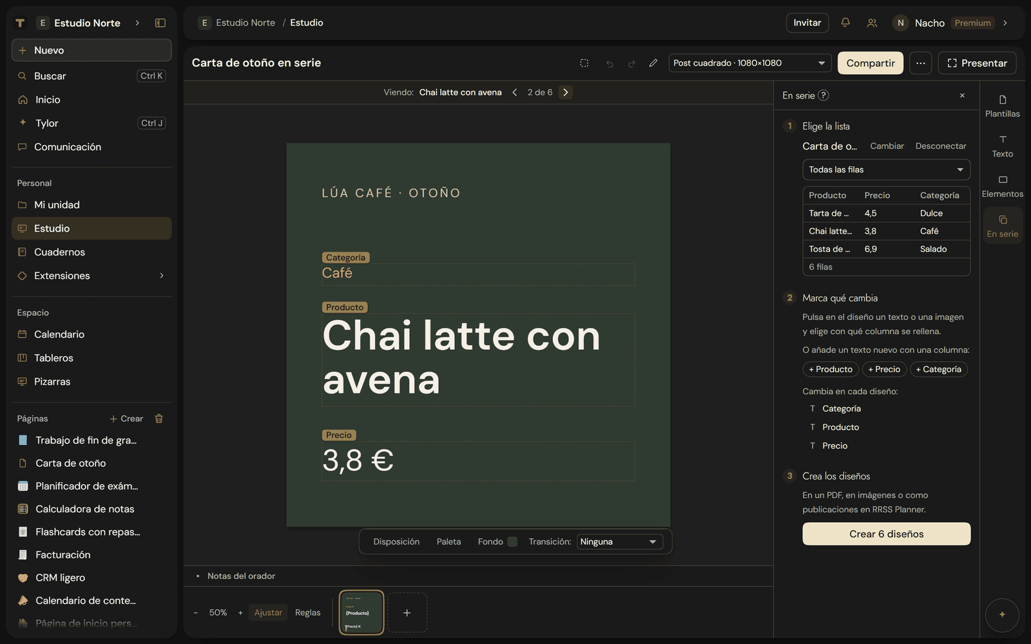Zoom in with plus button
1031x644 pixels.
(x=240, y=612)
